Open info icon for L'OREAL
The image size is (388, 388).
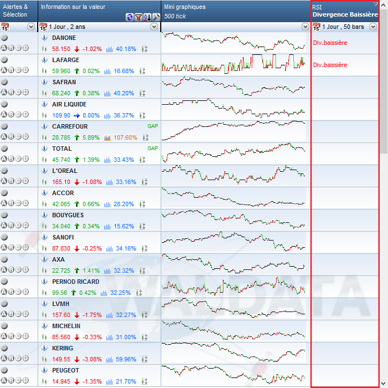click(x=44, y=171)
